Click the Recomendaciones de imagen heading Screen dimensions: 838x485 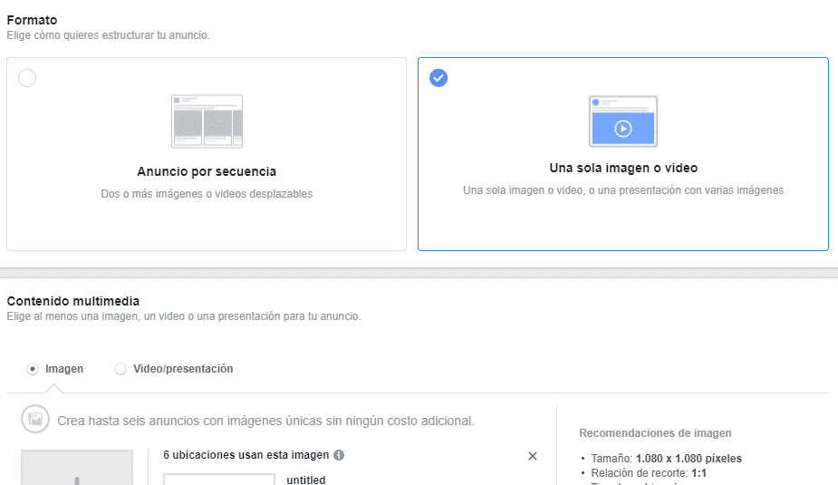(x=655, y=433)
